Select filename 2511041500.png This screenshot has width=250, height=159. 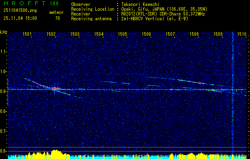20,11
